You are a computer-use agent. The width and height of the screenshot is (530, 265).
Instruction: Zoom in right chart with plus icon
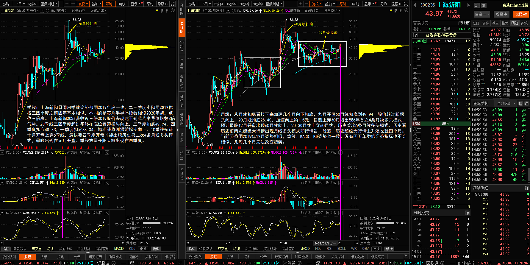[x=301, y=4]
